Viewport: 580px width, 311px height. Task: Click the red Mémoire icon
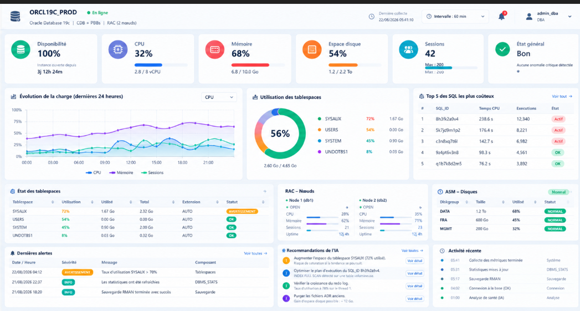[x=215, y=49]
